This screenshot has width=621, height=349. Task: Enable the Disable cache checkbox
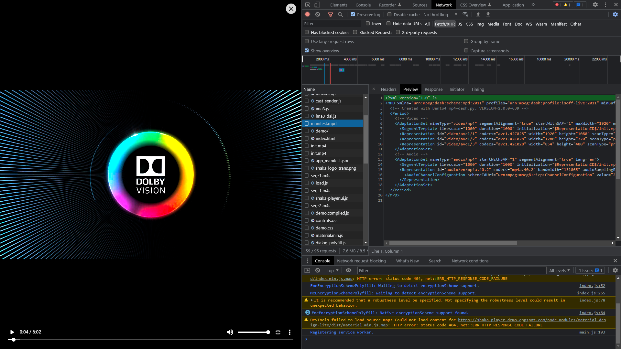click(x=389, y=15)
